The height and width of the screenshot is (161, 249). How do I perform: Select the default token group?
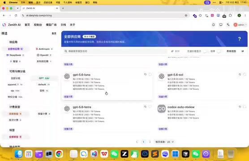[44, 85]
